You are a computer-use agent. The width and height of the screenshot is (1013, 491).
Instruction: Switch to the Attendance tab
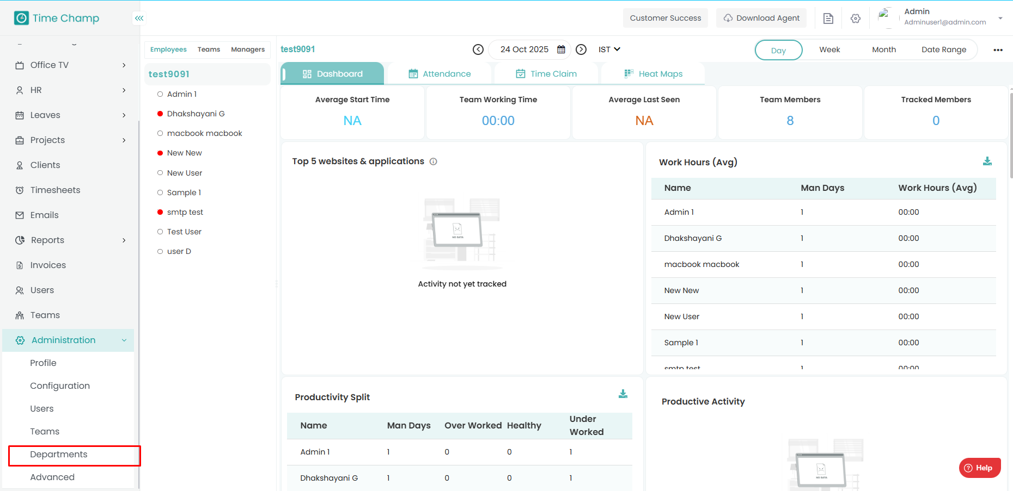440,74
